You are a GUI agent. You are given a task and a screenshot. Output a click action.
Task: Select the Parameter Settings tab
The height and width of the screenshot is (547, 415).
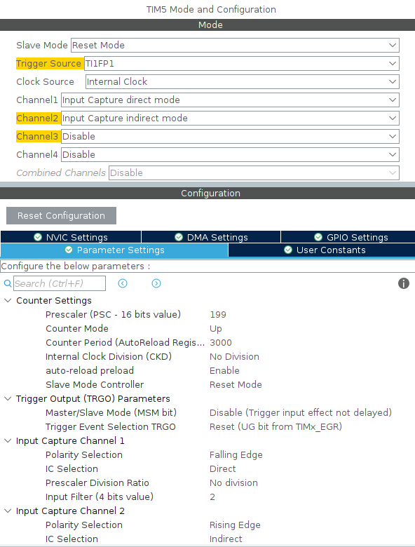pyautogui.click(x=114, y=250)
